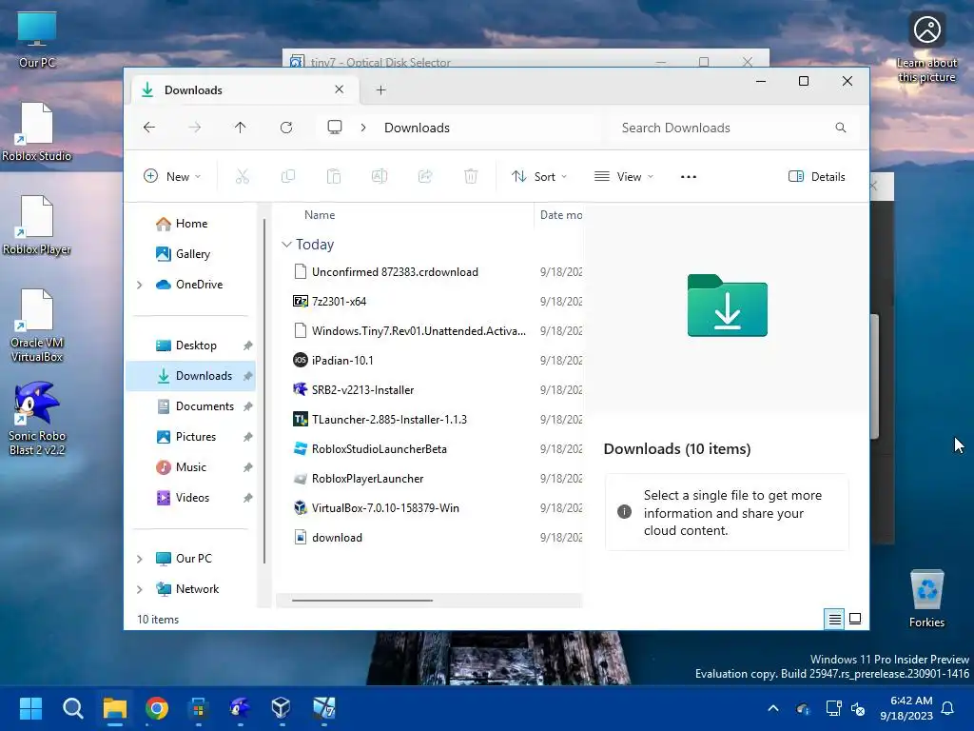Screen dimensions: 974x731
Task: Open Videos in quick access
Action: [x=190, y=497]
